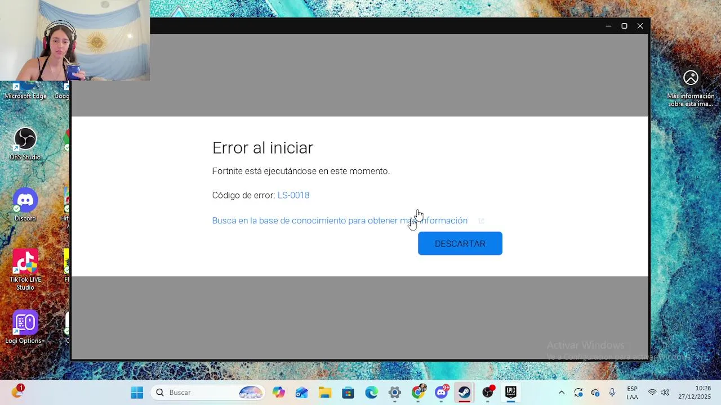Click the taskbar Buscar search box
Viewport: 721px width, 405px height.
[208, 393]
